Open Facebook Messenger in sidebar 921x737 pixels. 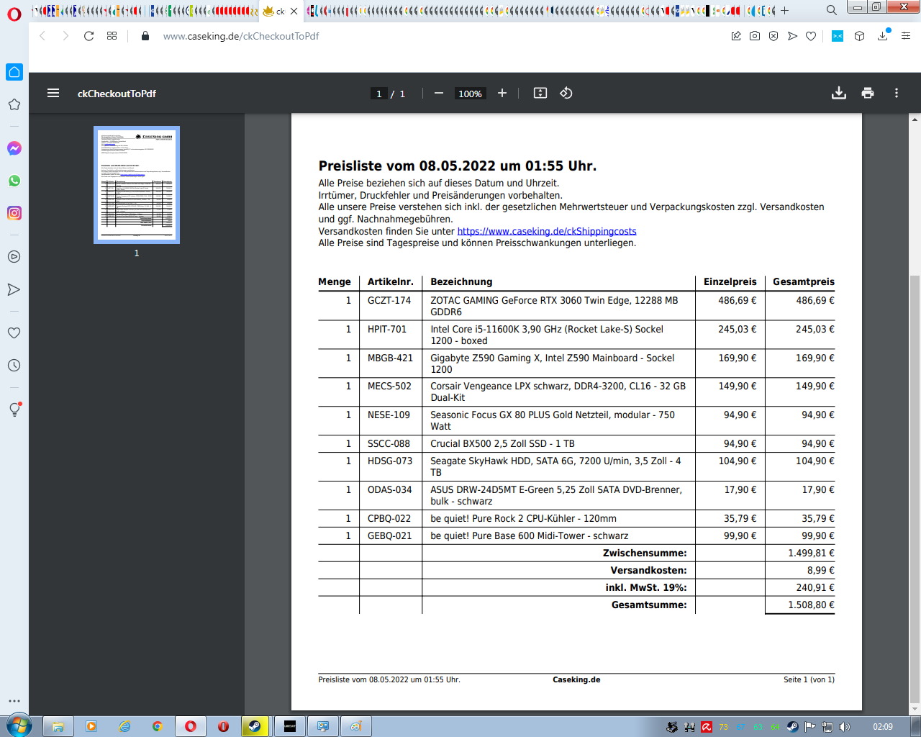(14, 148)
